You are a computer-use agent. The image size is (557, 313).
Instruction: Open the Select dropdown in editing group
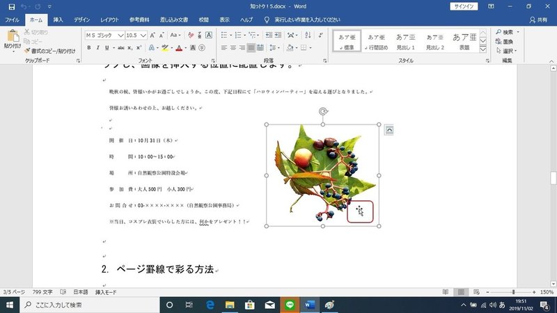tap(506, 51)
